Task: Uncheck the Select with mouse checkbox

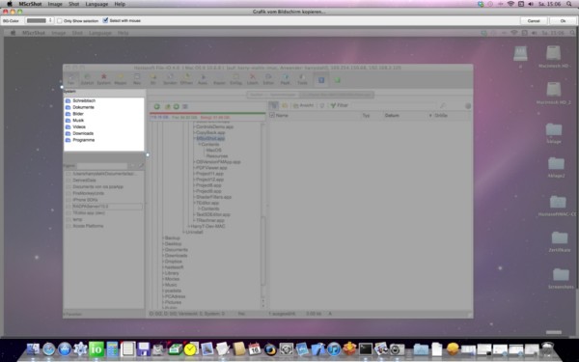Action: point(105,20)
